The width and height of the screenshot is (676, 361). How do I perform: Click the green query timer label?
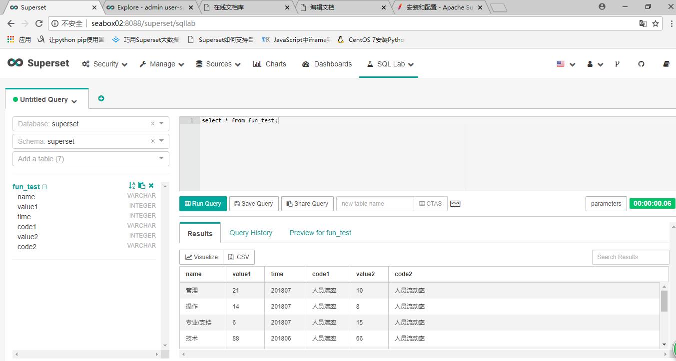[x=652, y=204]
